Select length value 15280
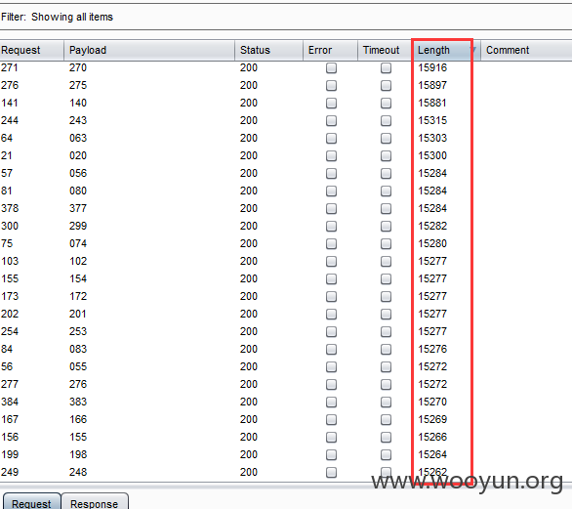Viewport: 572px width, 509px height. pos(432,243)
